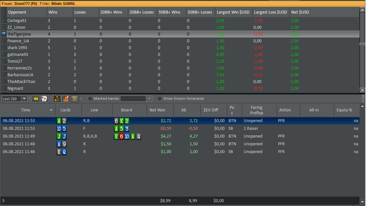
Task: Select the A2 hand at 11:53
Action: [x=180, y=120]
